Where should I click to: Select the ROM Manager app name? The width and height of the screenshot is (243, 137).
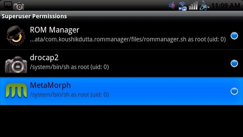54,30
